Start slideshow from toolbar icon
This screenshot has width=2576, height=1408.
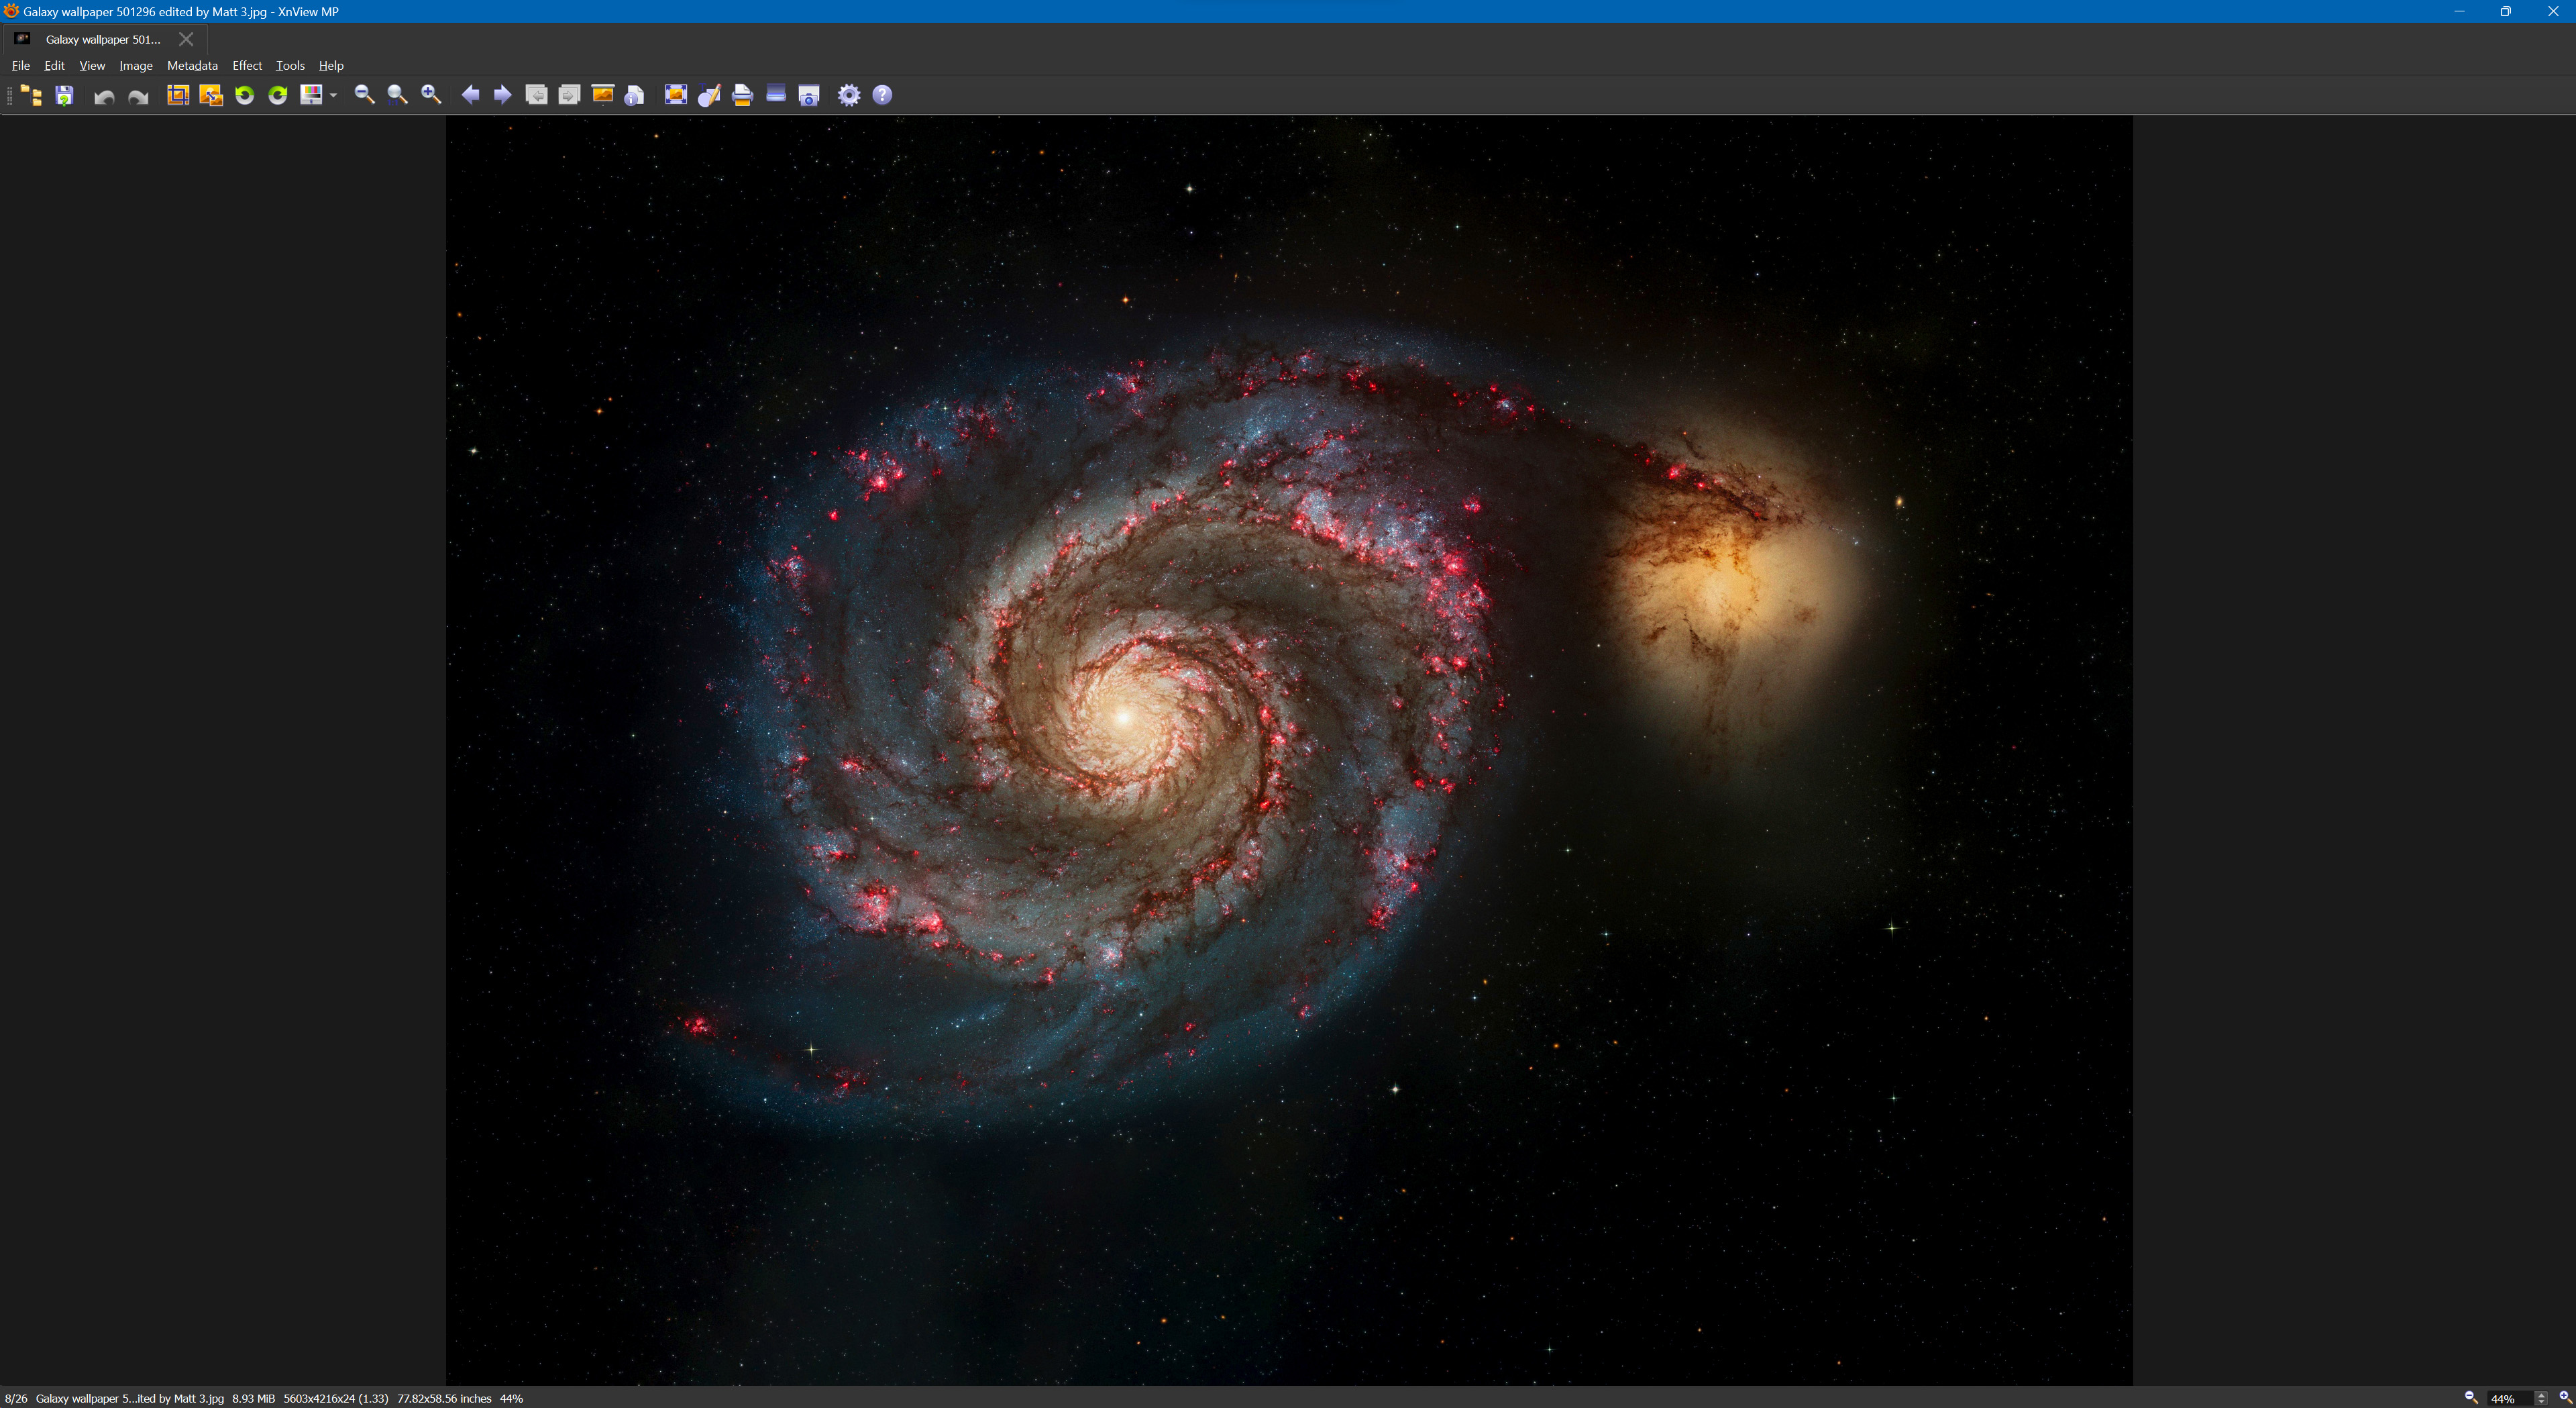[603, 95]
